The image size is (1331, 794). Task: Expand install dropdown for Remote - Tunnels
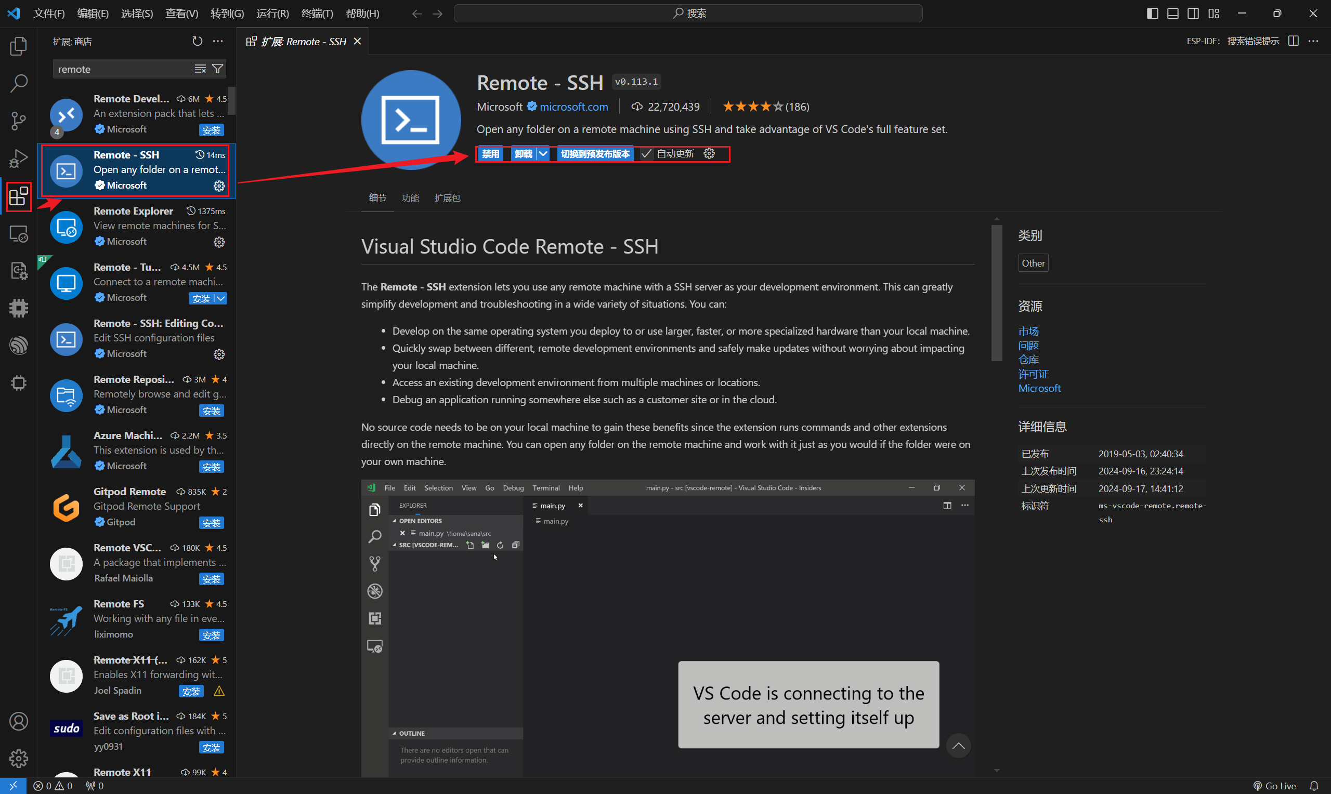220,299
